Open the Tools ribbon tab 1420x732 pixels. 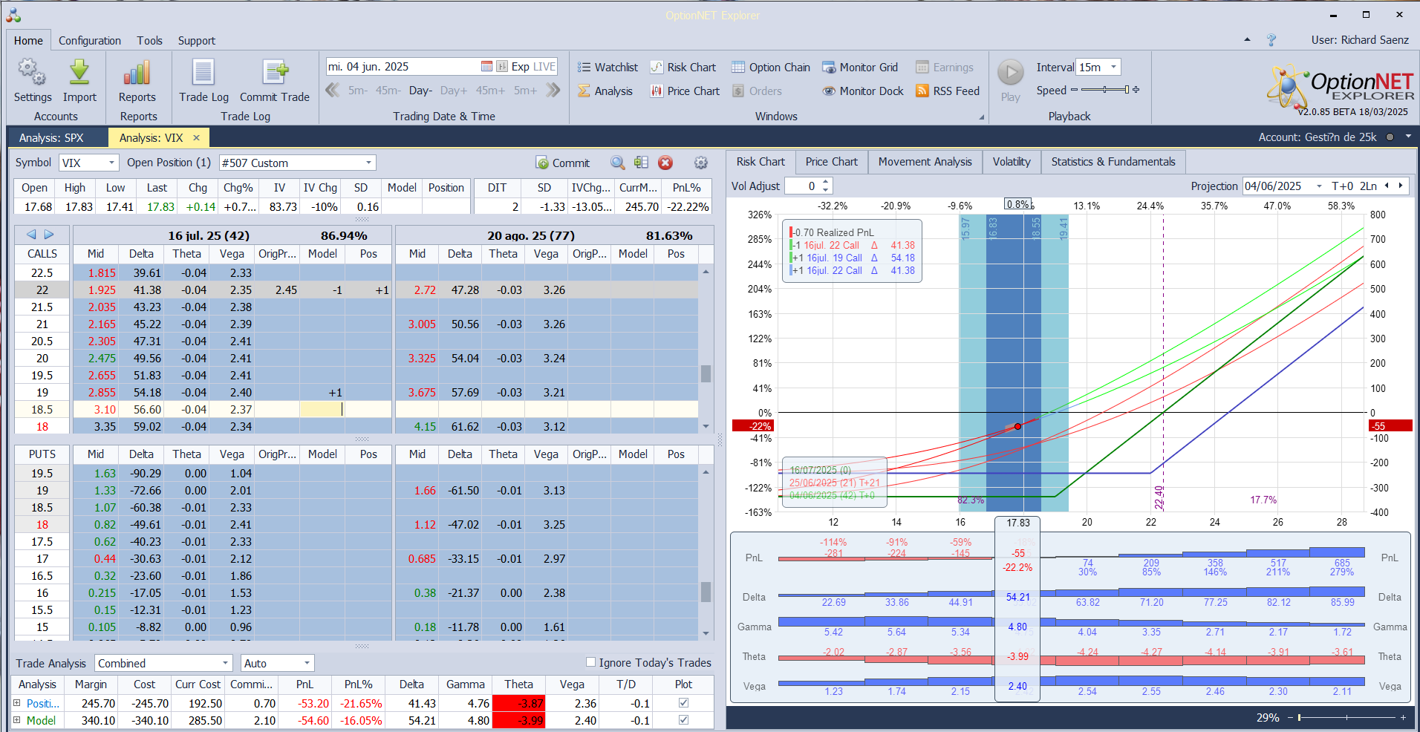pyautogui.click(x=149, y=40)
